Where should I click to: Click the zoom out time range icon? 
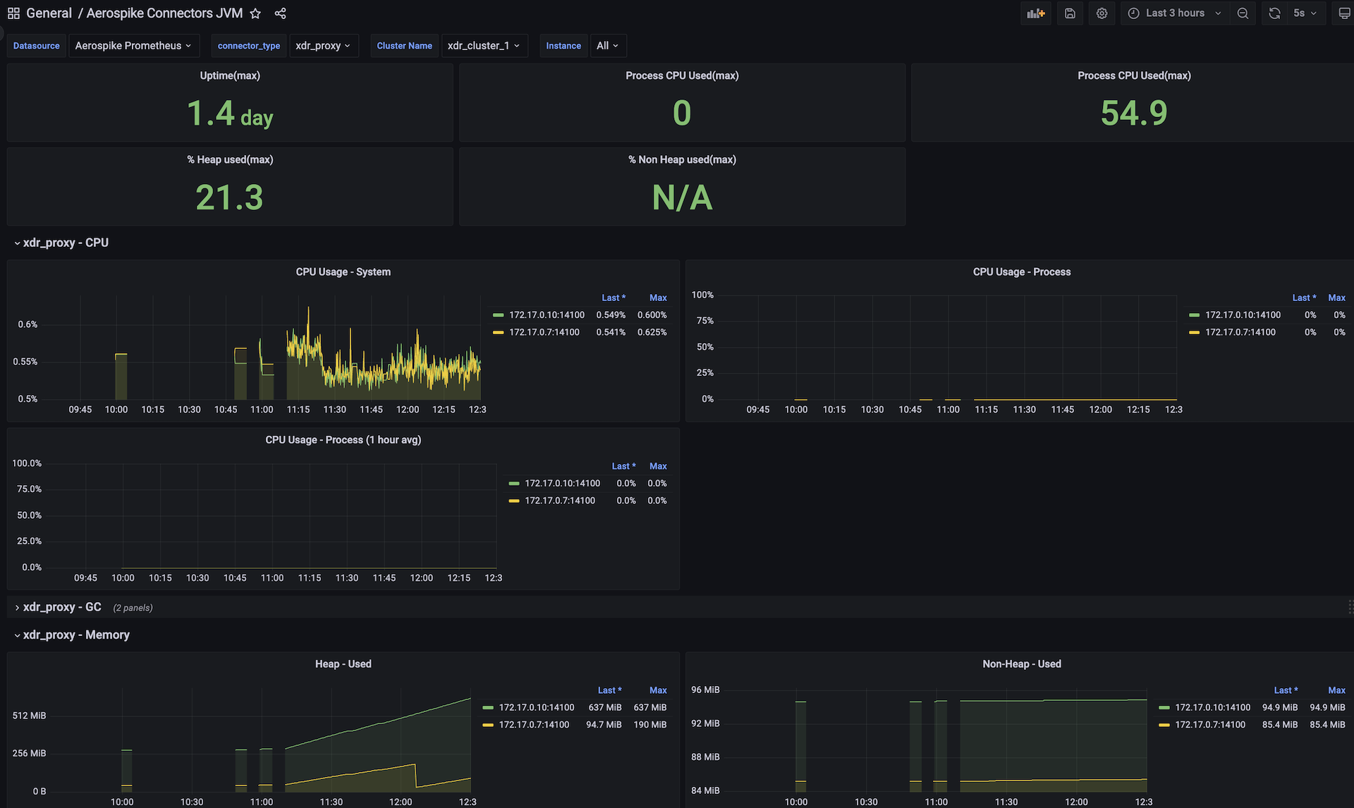[x=1243, y=13]
